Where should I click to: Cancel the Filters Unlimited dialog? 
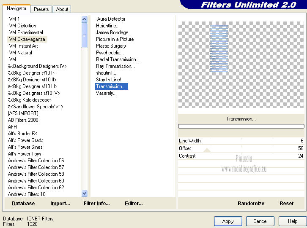pyautogui.click(x=260, y=221)
